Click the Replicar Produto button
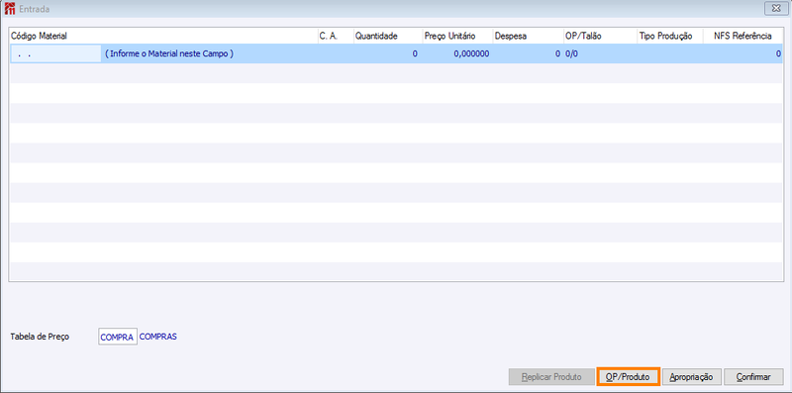Image resolution: width=792 pixels, height=393 pixels. pos(551,377)
